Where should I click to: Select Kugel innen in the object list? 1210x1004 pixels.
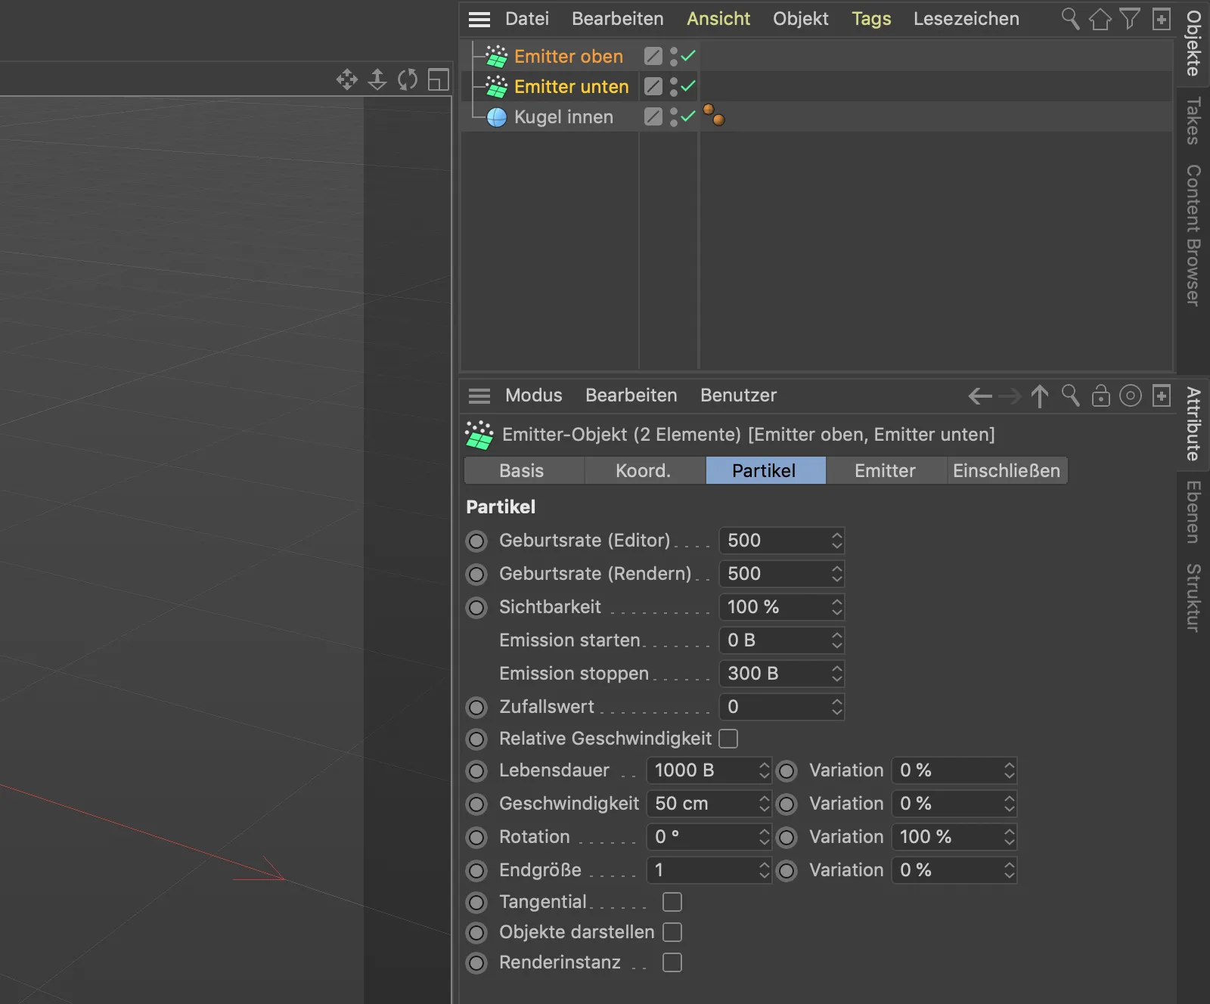tap(563, 117)
